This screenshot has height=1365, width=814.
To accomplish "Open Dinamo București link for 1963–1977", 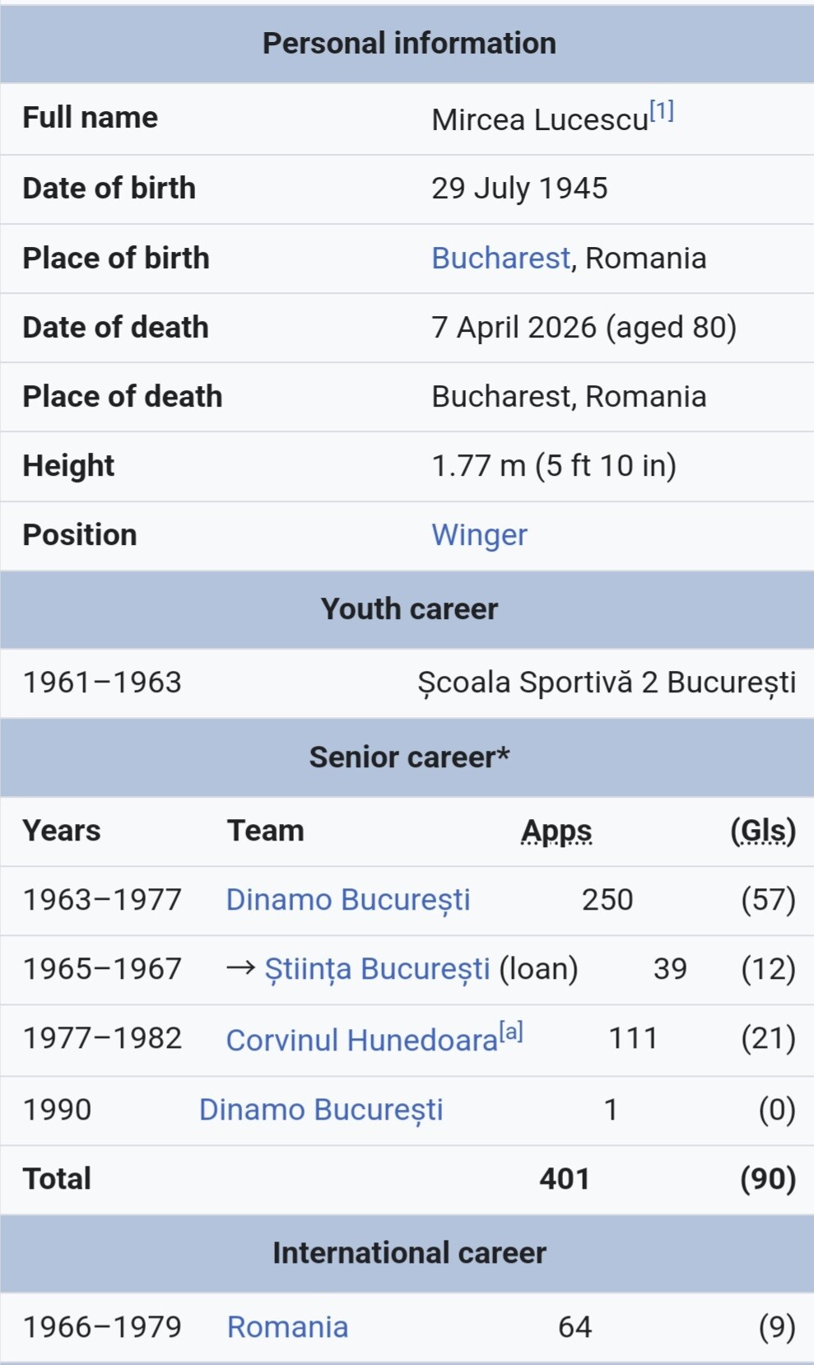I will pos(348,900).
